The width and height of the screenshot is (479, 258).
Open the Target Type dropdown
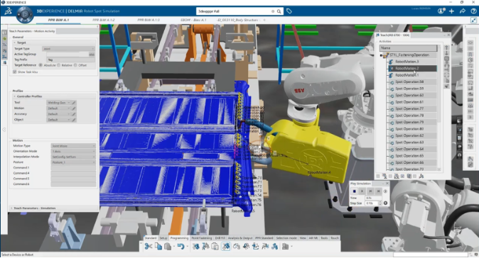coord(68,48)
